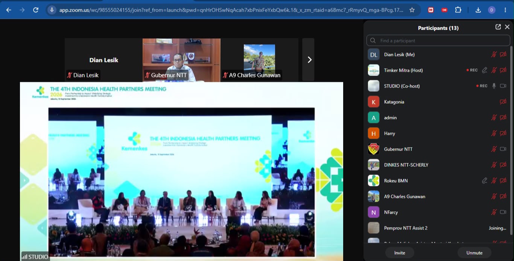Click STUDIO co-host's microphone icon
Screen dimensions: 514x261
click(494, 86)
